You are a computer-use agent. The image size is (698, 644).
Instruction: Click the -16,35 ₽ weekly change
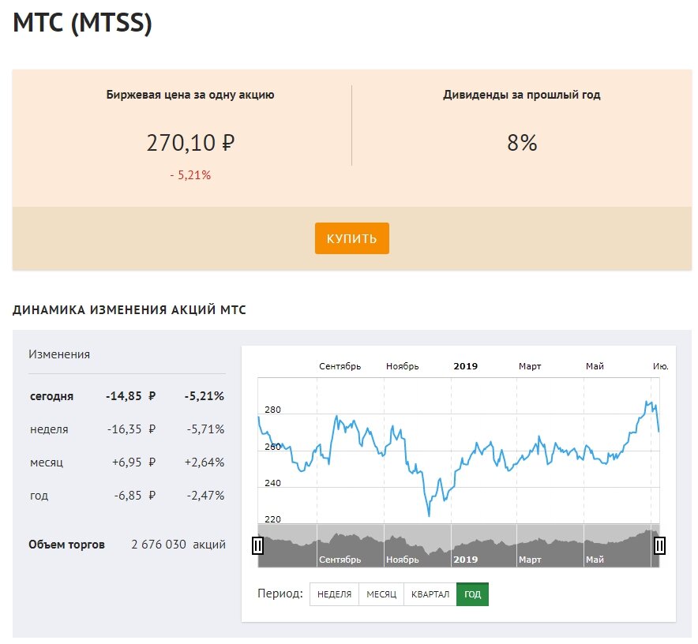coord(131,429)
